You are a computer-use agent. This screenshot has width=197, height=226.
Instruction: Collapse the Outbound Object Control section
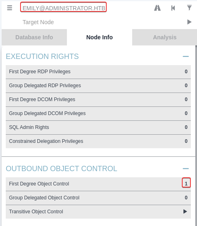[186, 169]
